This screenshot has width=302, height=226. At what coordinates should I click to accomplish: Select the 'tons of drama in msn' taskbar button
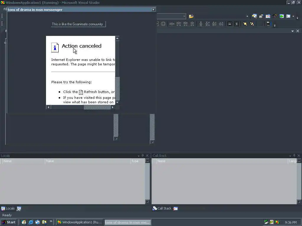[x=128, y=222]
